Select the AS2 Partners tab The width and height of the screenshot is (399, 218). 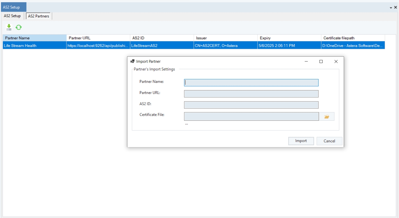(38, 16)
